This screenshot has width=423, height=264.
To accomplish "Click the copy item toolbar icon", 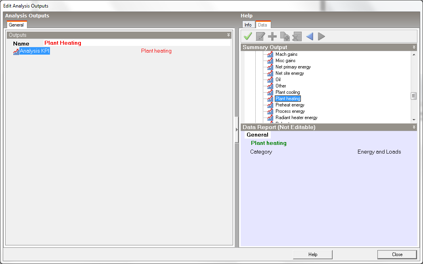I will click(x=285, y=36).
